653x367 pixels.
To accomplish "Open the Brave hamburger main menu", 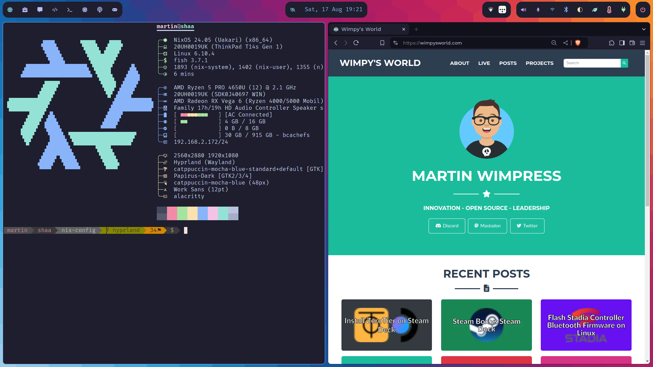I will (x=642, y=43).
